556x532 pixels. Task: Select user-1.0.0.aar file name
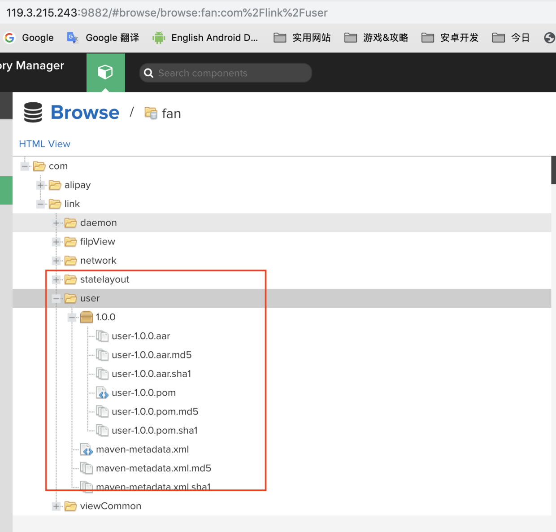[x=141, y=336]
